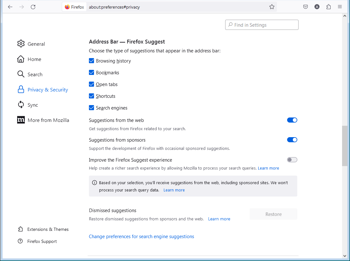350x261 pixels.
Task: Click the Privacy & Security lock icon
Action: pyautogui.click(x=21, y=90)
